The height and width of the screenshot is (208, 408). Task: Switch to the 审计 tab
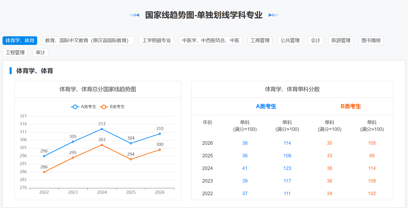click(x=40, y=53)
